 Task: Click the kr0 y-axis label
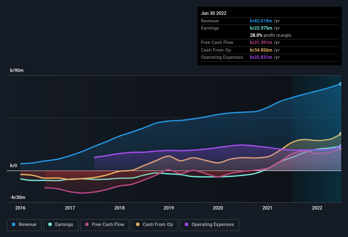[x=14, y=165]
